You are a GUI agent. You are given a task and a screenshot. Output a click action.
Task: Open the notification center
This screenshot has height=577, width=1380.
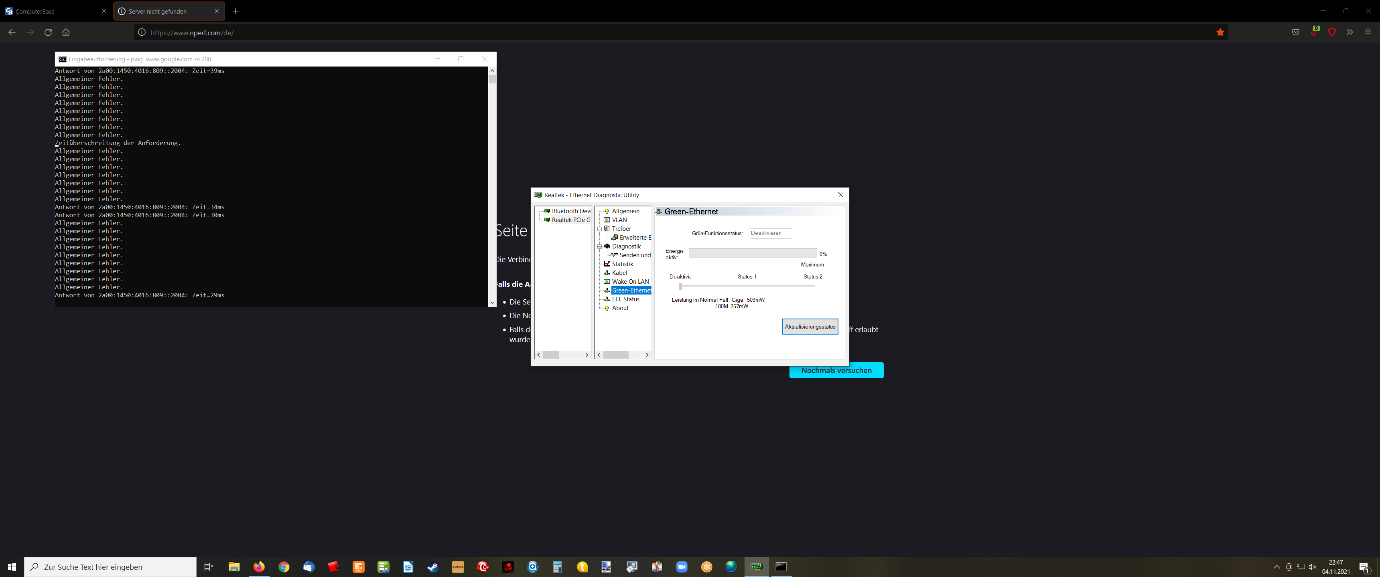(x=1364, y=567)
